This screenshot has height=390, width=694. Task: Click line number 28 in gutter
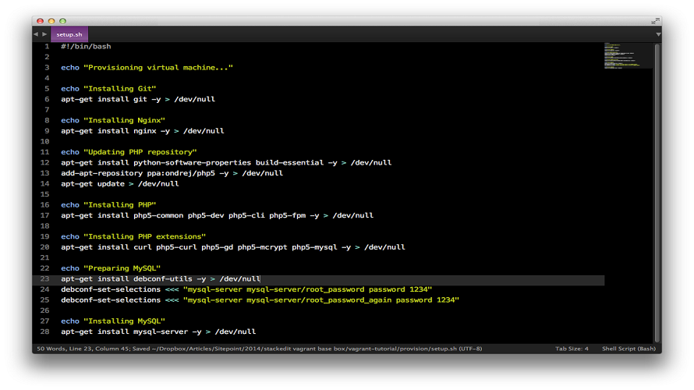(44, 331)
